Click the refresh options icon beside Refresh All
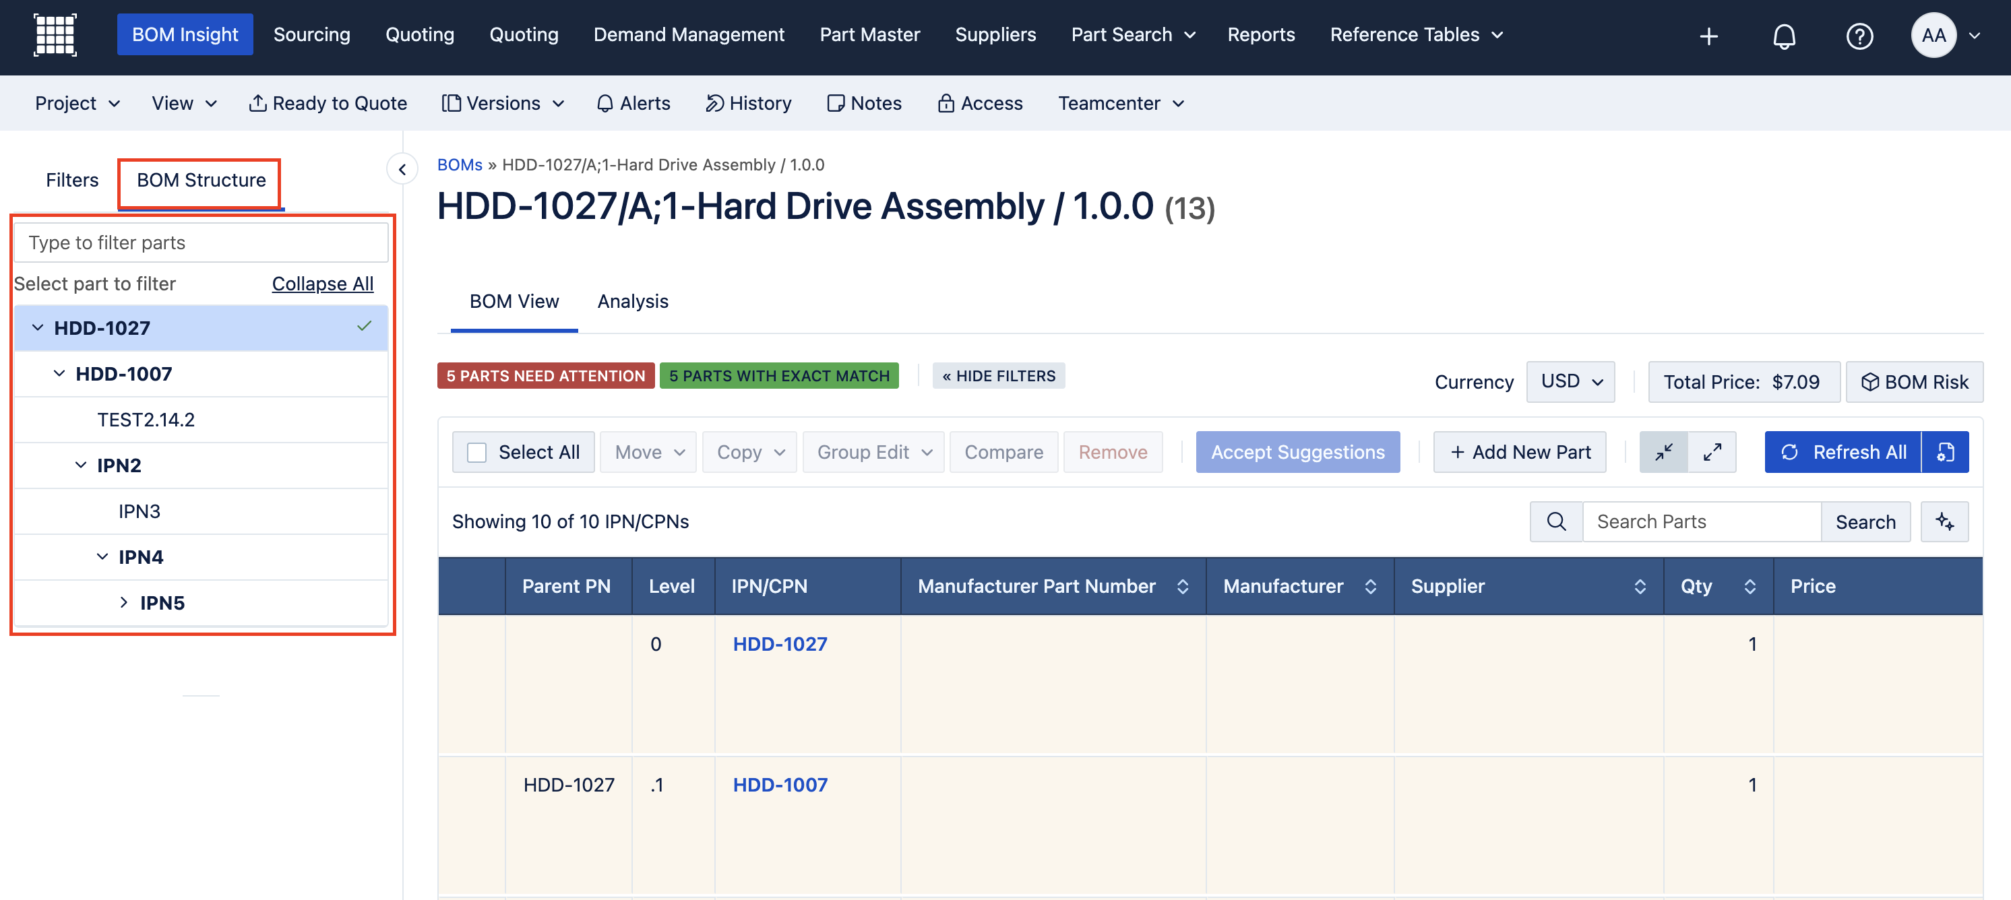 [1945, 452]
